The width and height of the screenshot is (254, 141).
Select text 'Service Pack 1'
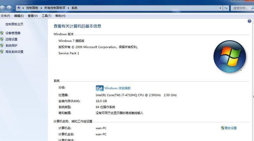click(x=69, y=53)
